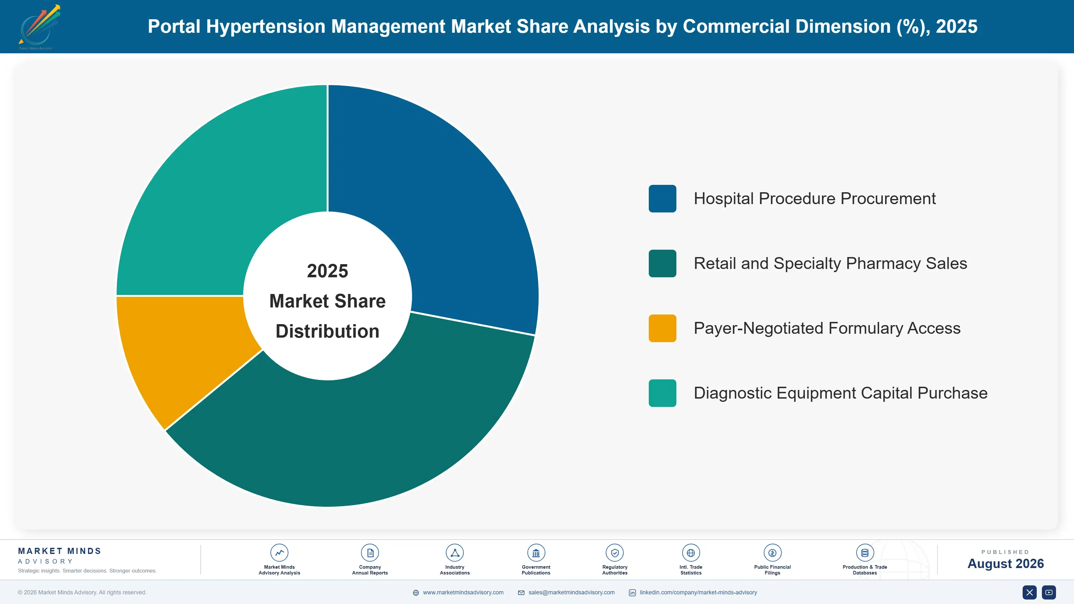
Task: Click the Government Publications building icon
Action: click(x=536, y=553)
